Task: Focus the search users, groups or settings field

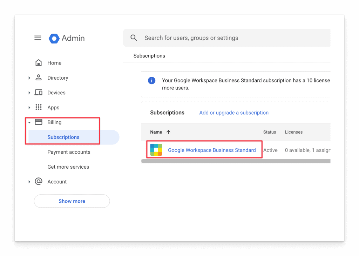Action: [227, 38]
